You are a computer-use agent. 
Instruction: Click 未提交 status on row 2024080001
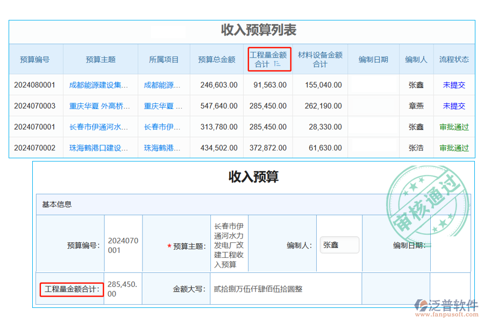454,85
